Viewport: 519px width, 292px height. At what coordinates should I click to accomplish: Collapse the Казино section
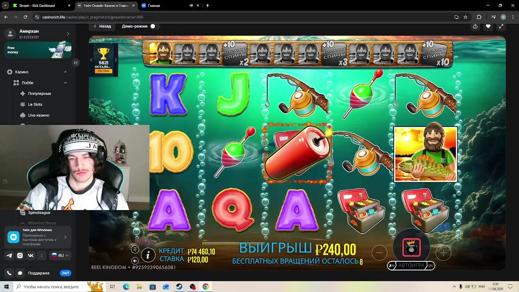tap(65, 72)
